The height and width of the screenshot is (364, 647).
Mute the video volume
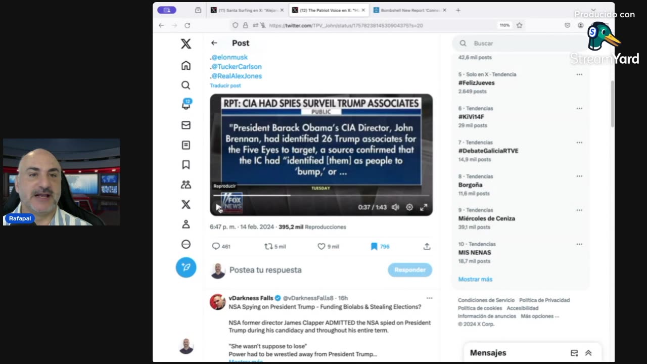pyautogui.click(x=395, y=207)
